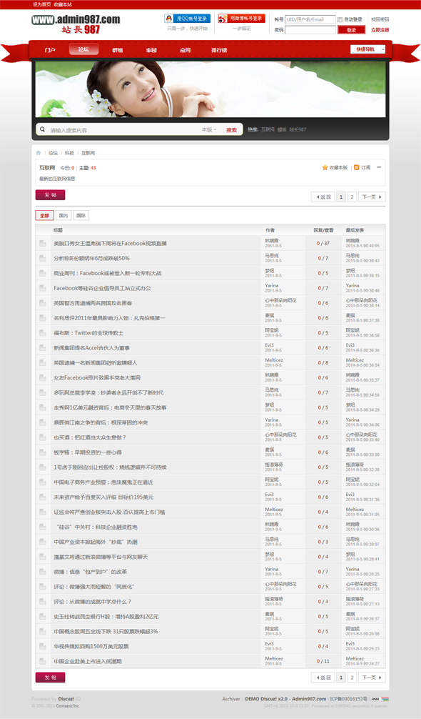Click the 用微博帐号登录 button
The image size is (421, 719).
click(242, 19)
